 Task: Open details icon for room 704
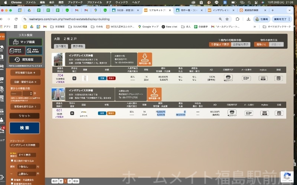tap(278, 78)
